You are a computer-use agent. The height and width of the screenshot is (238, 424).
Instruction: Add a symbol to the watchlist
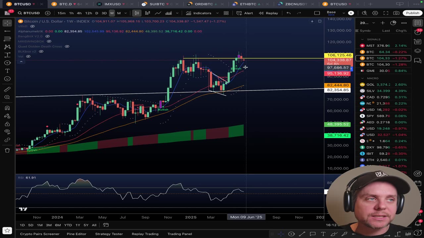point(383,23)
